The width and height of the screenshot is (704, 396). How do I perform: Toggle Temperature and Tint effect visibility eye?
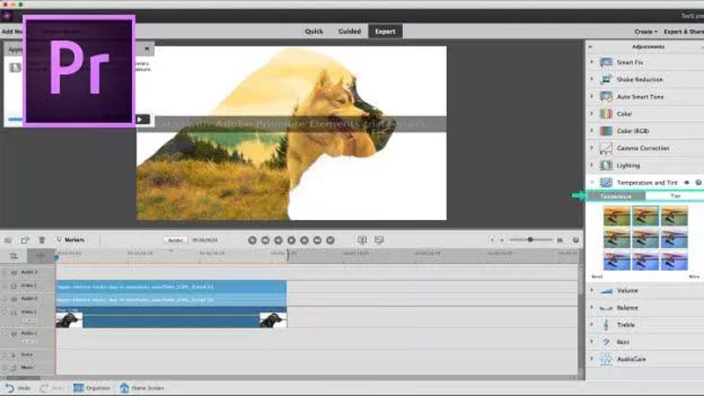coord(686,182)
